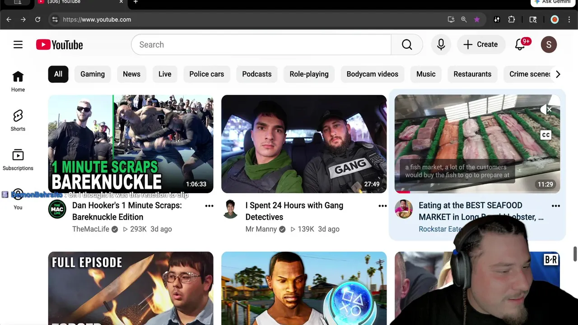Viewport: 578px width, 325px height.
Task: Open GTA PlayStation trophy thumbnail
Action: tap(304, 288)
